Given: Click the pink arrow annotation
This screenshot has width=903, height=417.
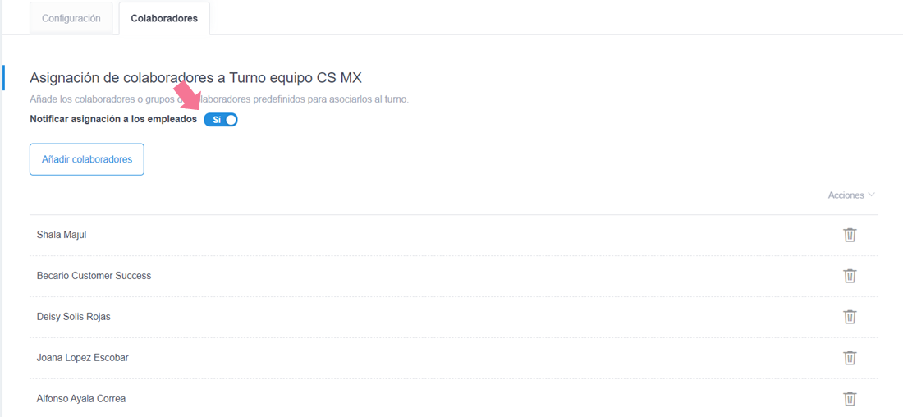Looking at the screenshot, I should tap(189, 94).
